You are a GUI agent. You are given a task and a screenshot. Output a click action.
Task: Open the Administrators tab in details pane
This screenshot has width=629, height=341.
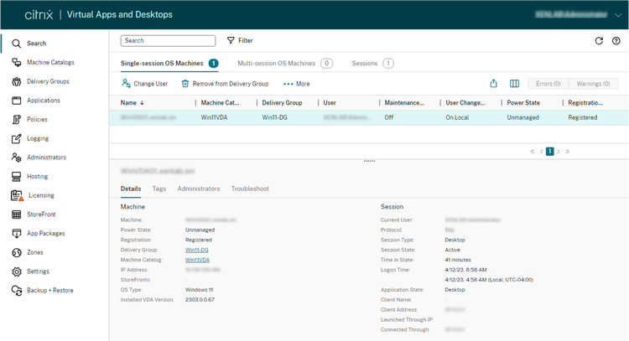pos(199,189)
